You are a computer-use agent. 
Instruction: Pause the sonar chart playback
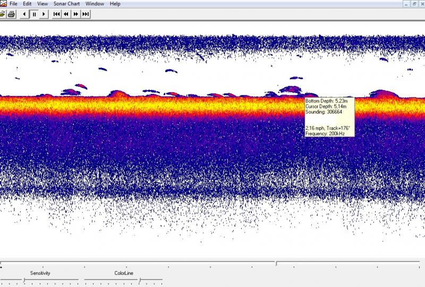coord(34,14)
